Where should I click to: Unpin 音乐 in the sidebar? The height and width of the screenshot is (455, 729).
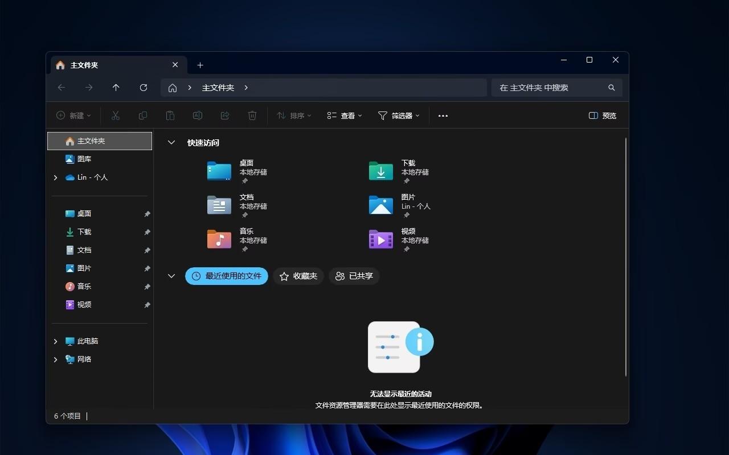[147, 287]
